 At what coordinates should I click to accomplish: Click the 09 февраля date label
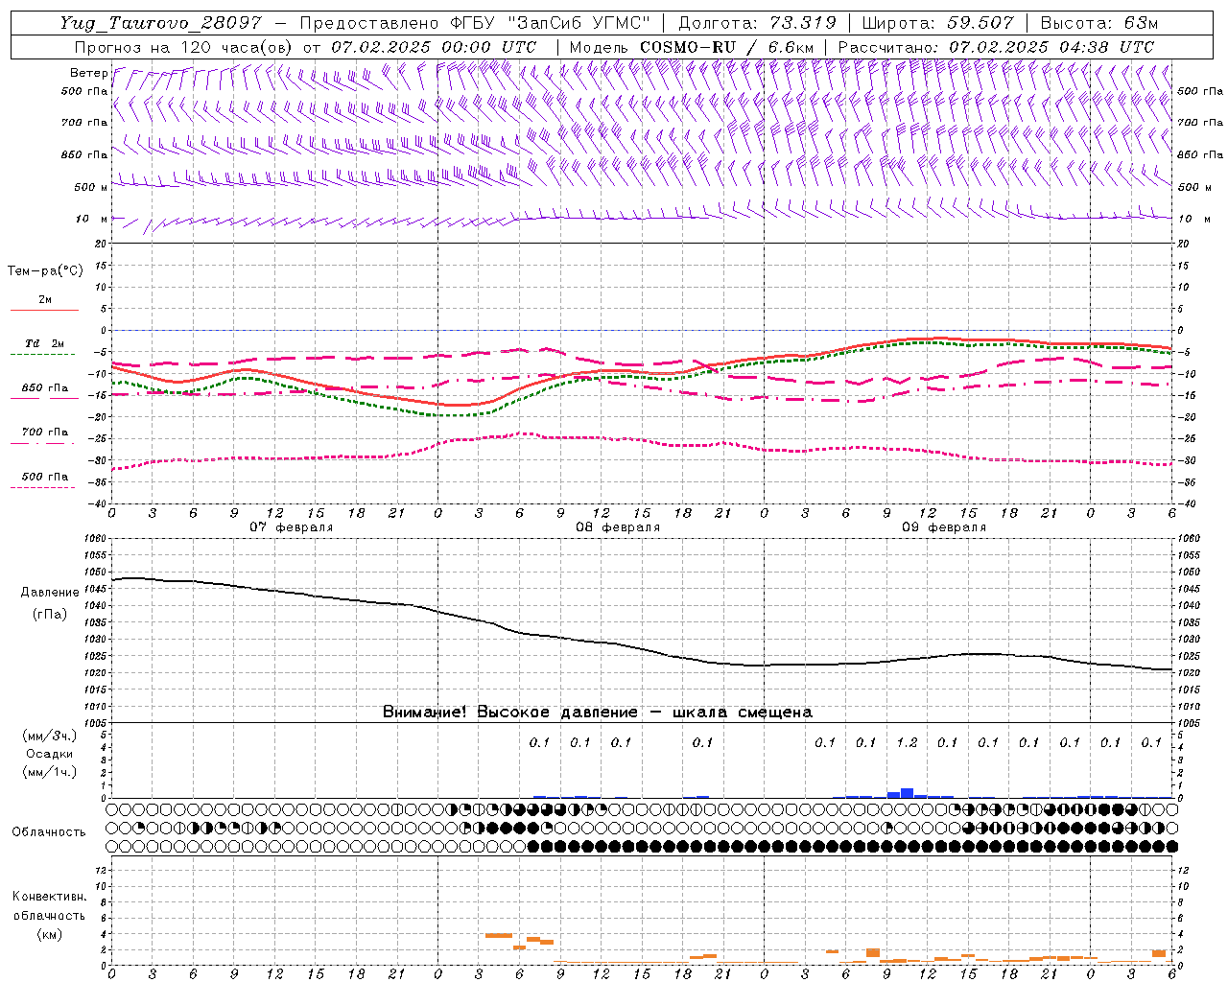944,527
